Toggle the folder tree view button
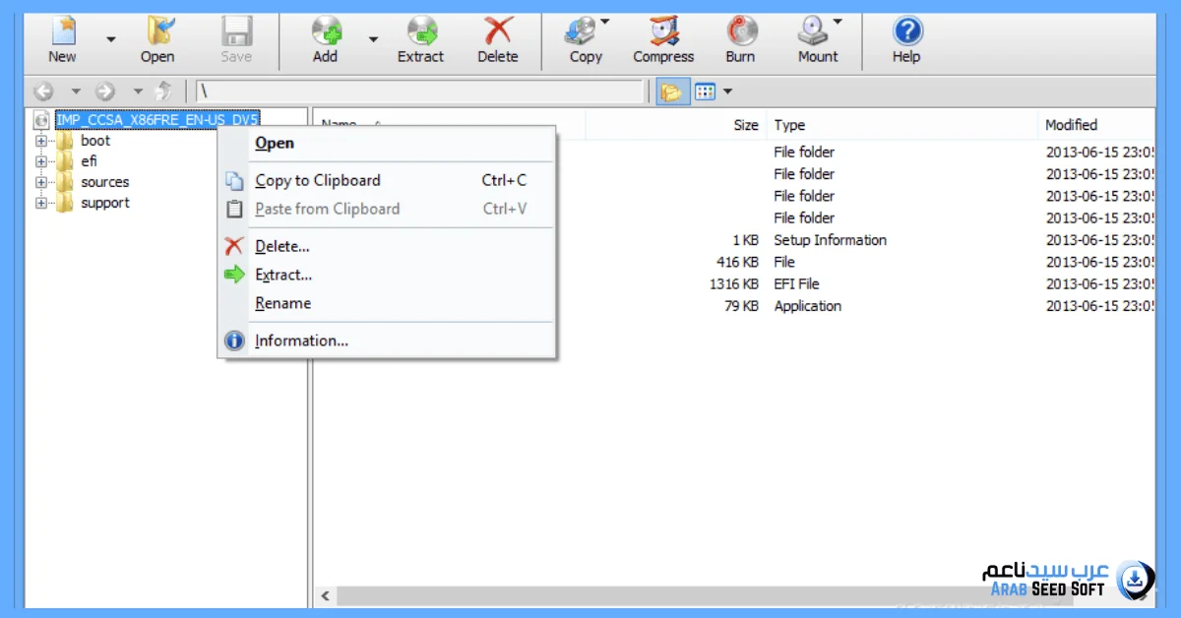This screenshot has width=1181, height=618. pos(671,92)
